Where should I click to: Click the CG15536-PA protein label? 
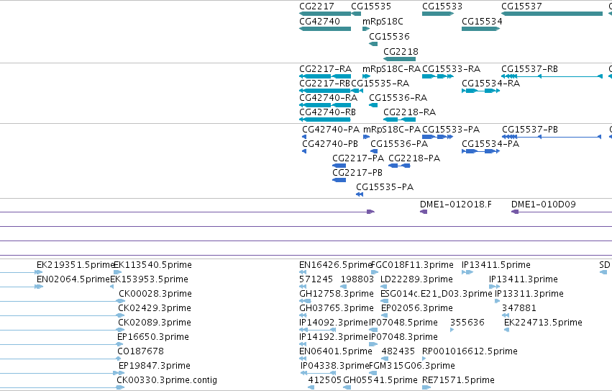click(x=399, y=144)
